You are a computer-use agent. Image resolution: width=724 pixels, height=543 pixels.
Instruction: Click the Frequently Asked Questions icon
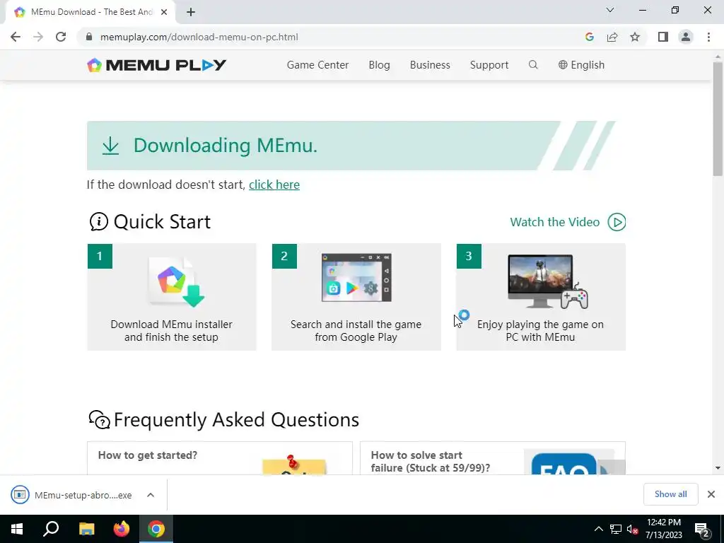click(x=99, y=420)
